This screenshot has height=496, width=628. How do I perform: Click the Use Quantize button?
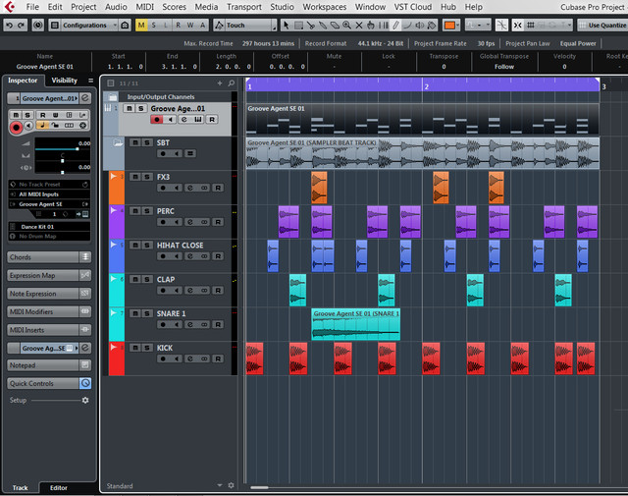tap(602, 26)
